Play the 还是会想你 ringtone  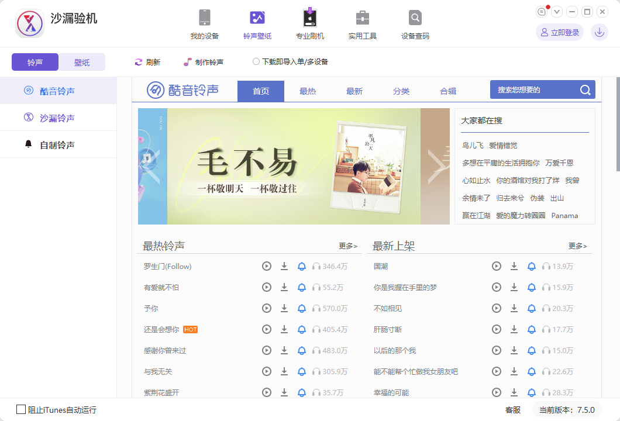pyautogui.click(x=267, y=329)
